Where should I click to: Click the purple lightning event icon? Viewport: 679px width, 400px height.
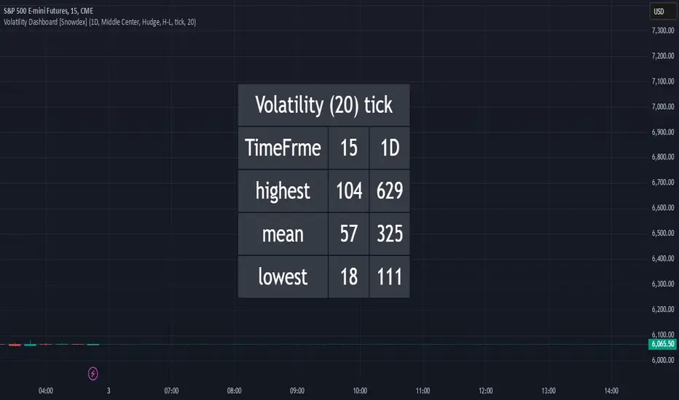click(93, 373)
